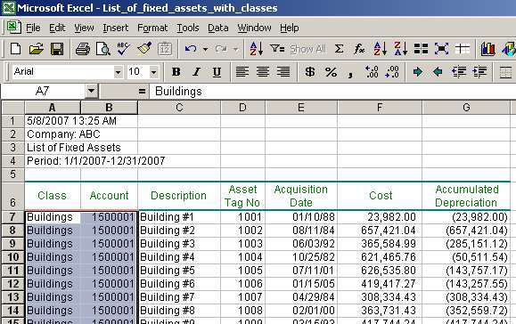Apply Comma Style icon

tap(351, 73)
